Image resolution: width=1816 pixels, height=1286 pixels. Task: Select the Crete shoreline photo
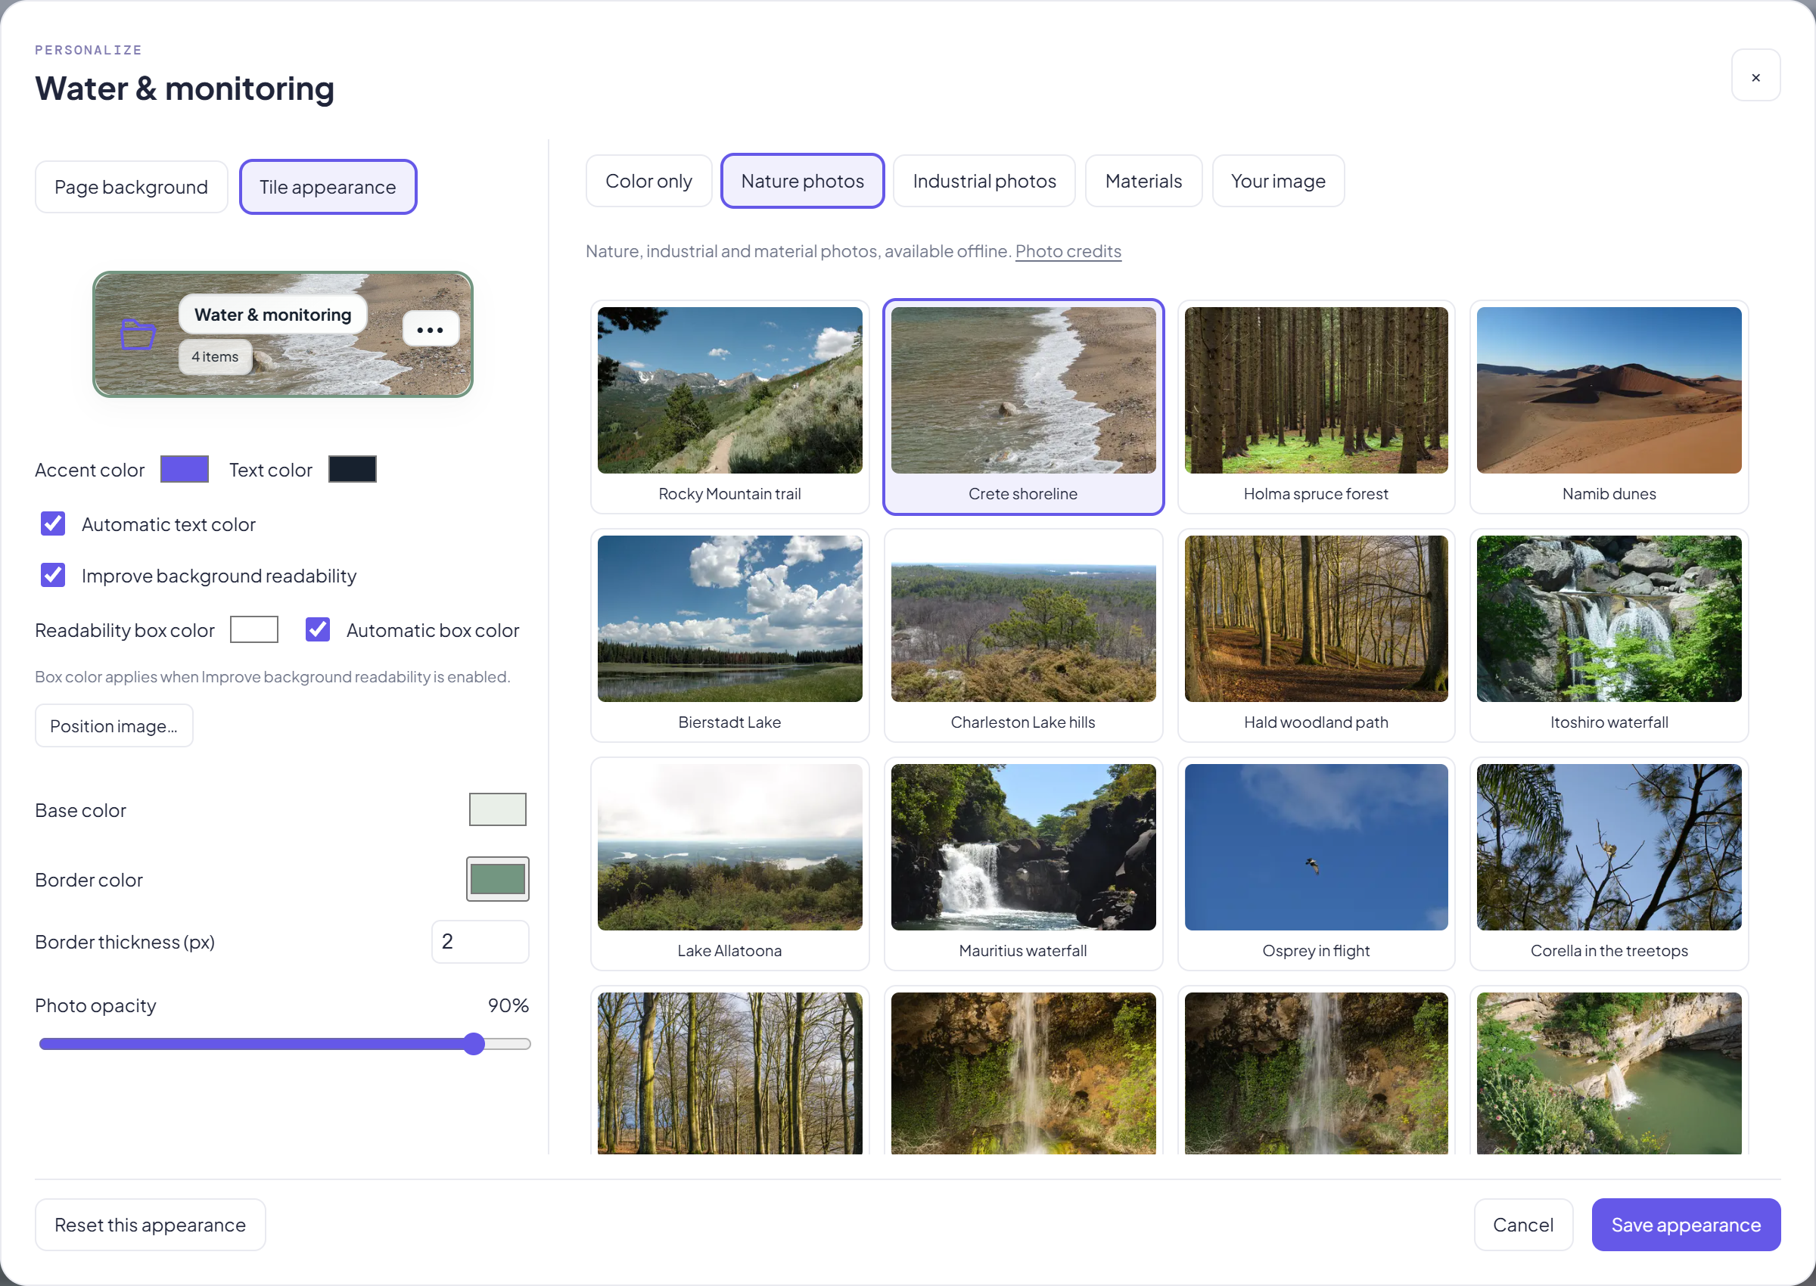(1023, 406)
